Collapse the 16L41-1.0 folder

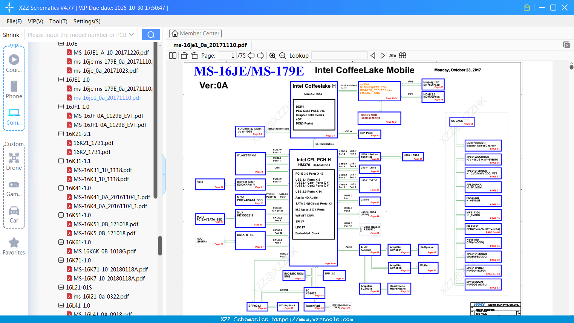pos(61,306)
